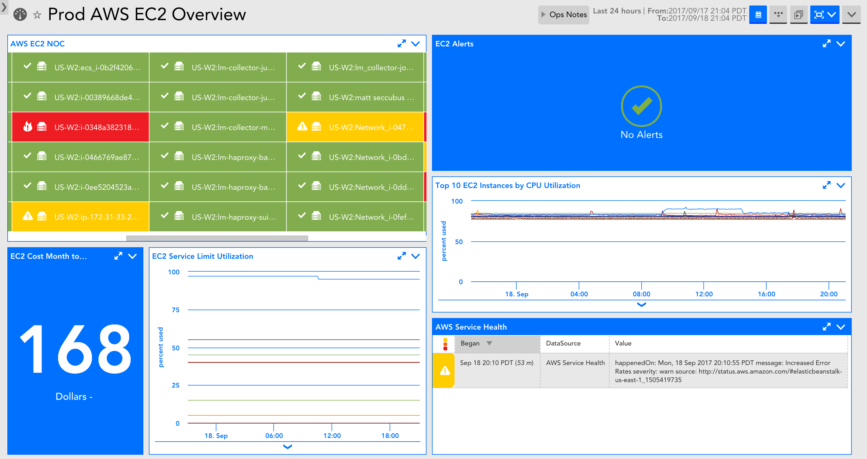Open EC2 Cost Month widget dropdown menu
Screen dimensions: 867x459
tap(133, 256)
